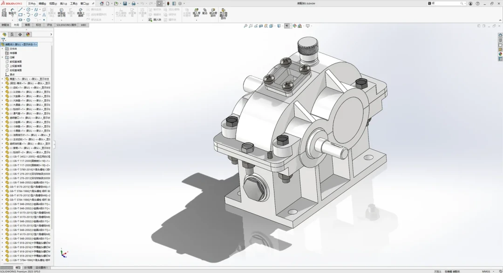Click the Rebuild traffic light icon
Viewport: 503px width, 273px height.
pyautogui.click(x=168, y=4)
